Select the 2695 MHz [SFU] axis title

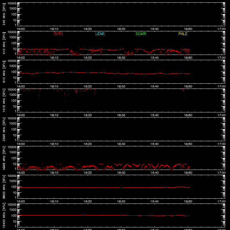(4, 129)
